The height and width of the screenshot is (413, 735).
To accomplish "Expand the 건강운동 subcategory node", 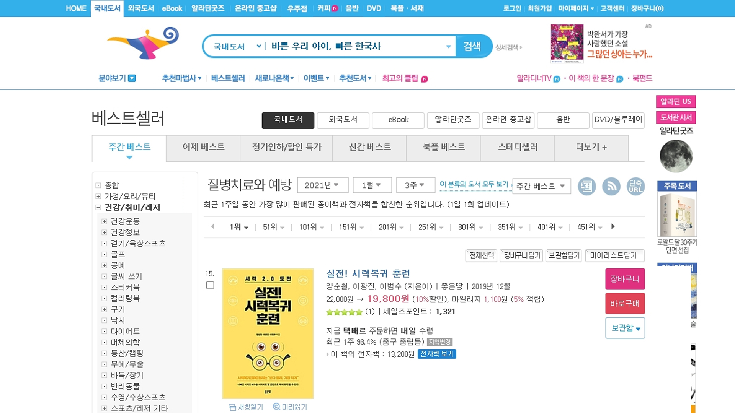I will point(104,221).
